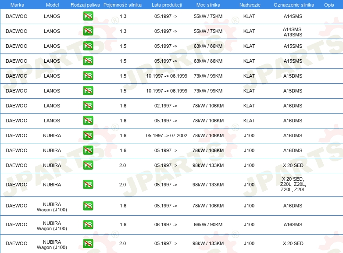The height and width of the screenshot is (253, 343).
Task: Select 'KLAT' in the LANOS 02.1997 row
Action: pyautogui.click(x=249, y=106)
